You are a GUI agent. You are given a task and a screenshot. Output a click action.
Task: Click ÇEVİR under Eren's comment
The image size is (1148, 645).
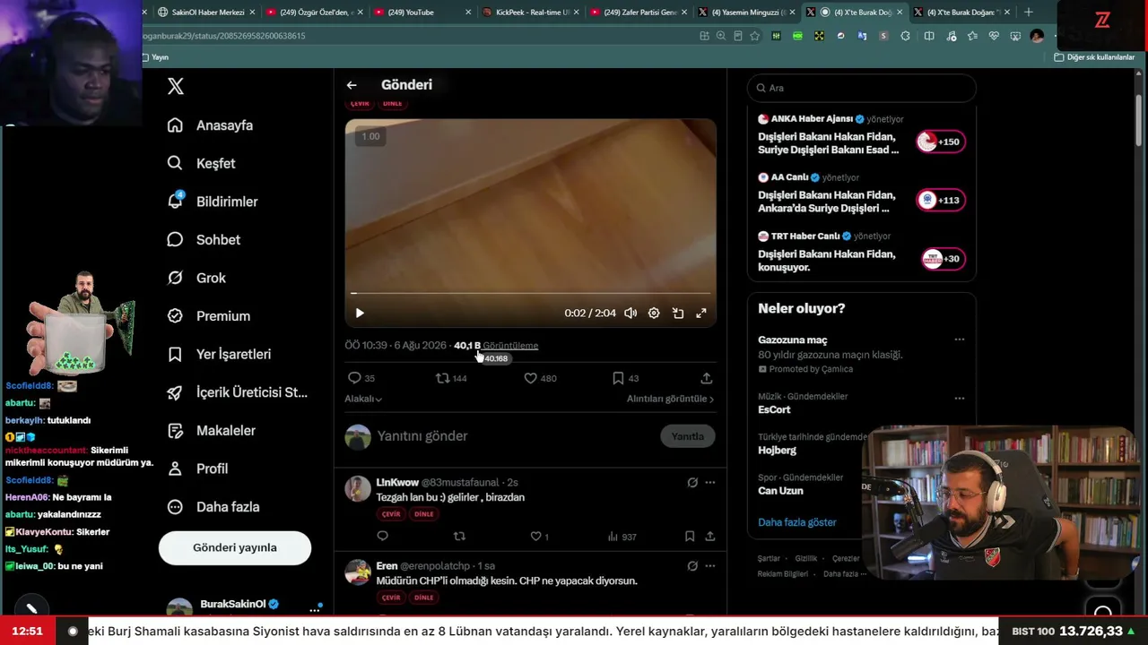pos(391,598)
